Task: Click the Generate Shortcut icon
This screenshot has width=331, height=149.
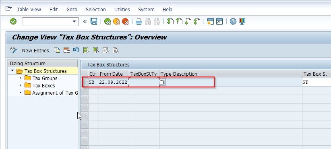Action: click(x=219, y=21)
